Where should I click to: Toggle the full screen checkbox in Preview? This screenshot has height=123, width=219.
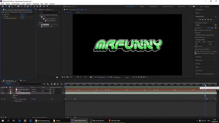pos(195,46)
